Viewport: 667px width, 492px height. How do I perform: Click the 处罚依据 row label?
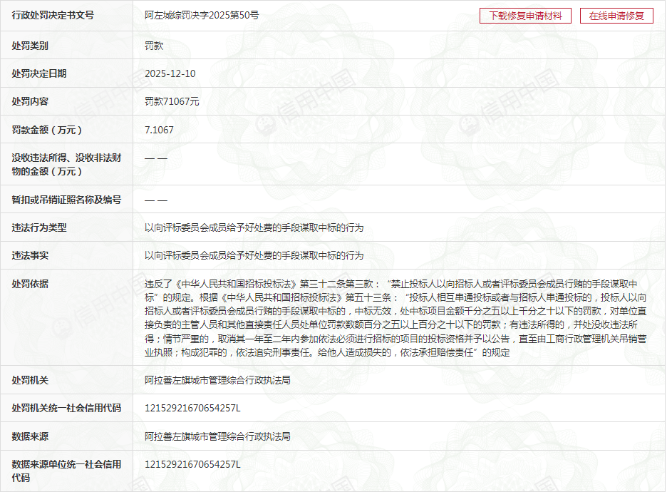(30, 284)
